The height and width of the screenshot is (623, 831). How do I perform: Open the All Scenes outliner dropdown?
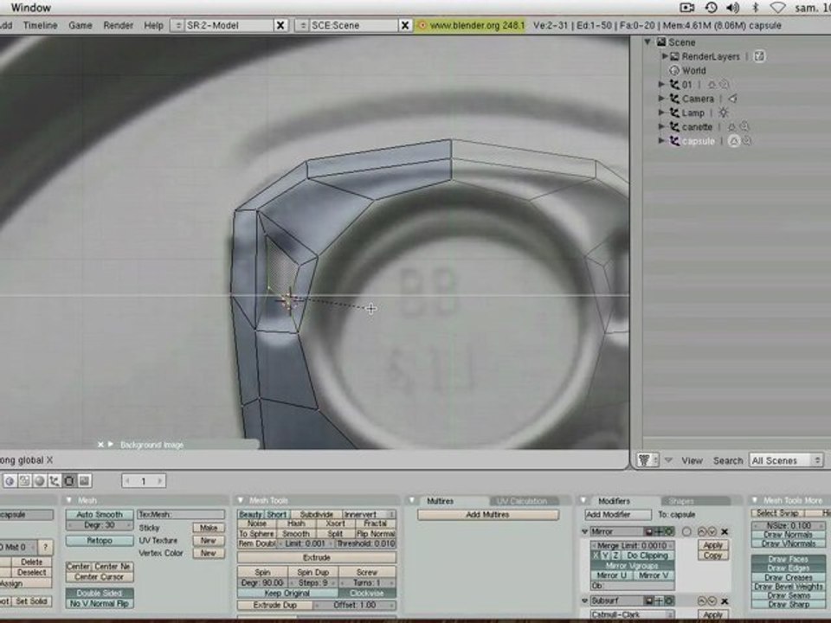[787, 460]
